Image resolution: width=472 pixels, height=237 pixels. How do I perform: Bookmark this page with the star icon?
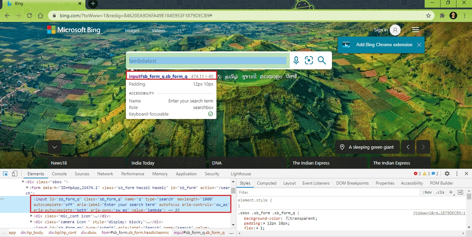coord(428,16)
